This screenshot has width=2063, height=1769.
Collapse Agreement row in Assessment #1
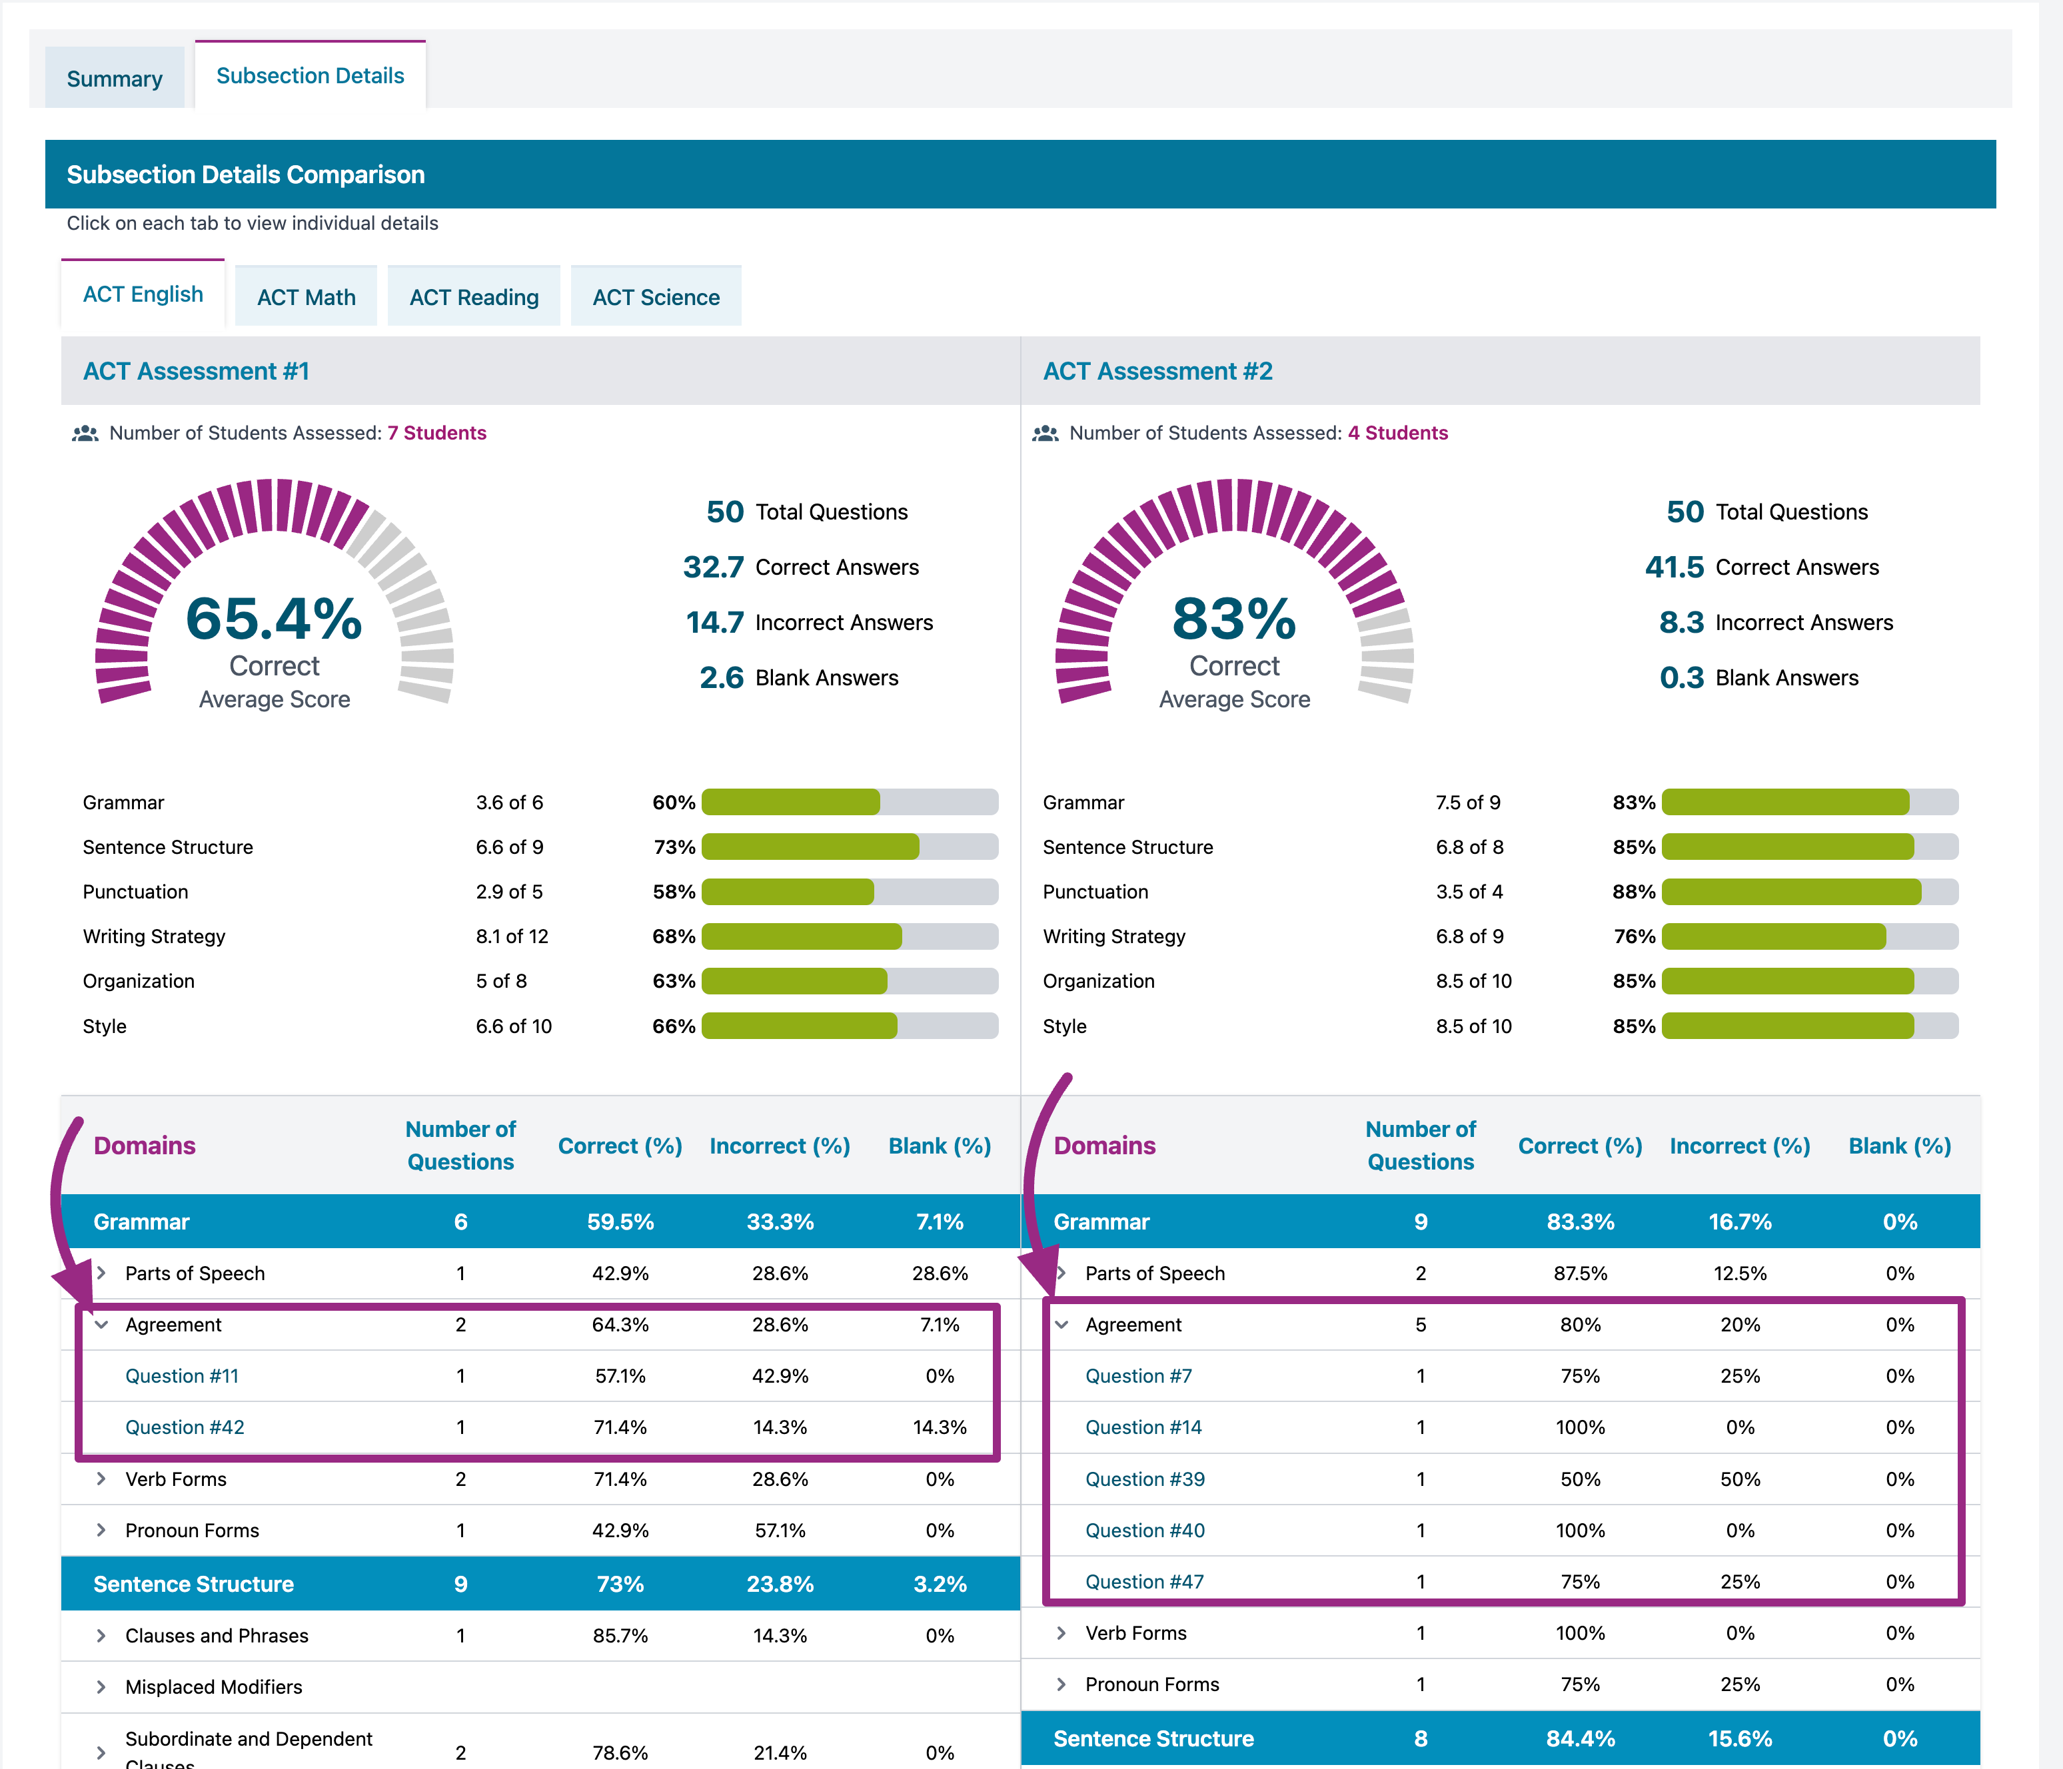tap(101, 1324)
